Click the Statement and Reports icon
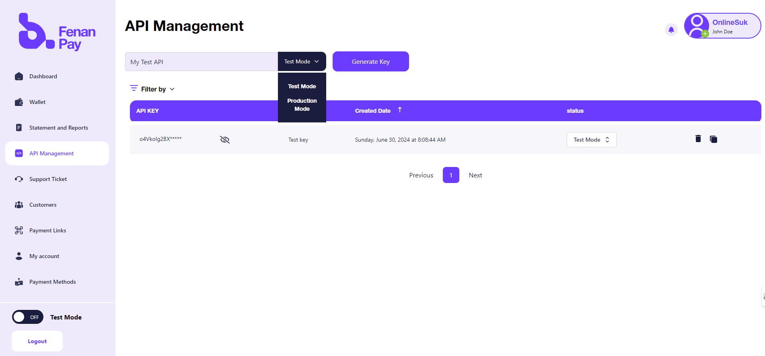This screenshot has width=765, height=356. pyautogui.click(x=19, y=128)
